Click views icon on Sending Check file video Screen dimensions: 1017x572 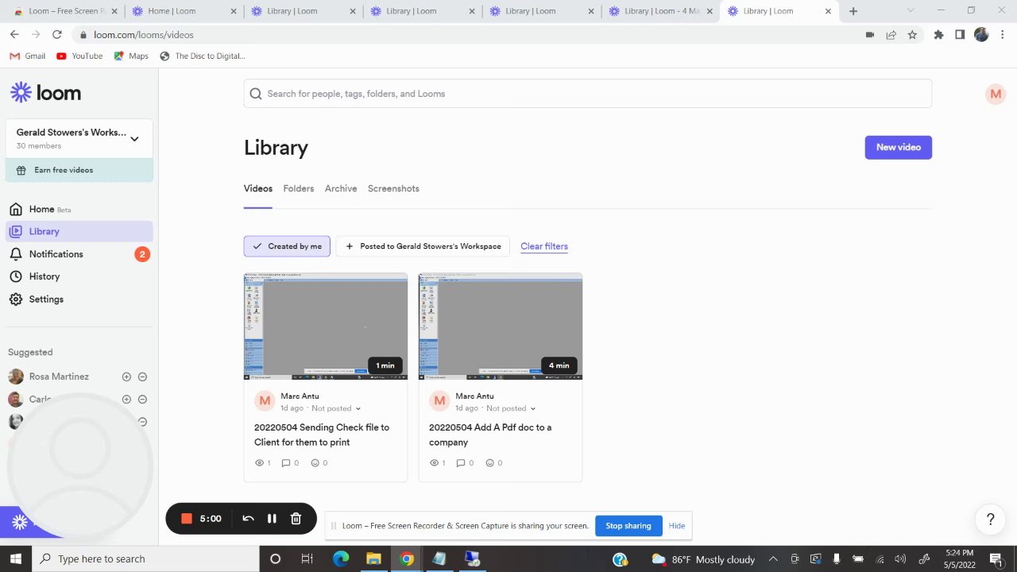pyautogui.click(x=259, y=462)
